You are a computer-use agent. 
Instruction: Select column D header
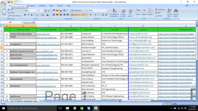point(71,26)
